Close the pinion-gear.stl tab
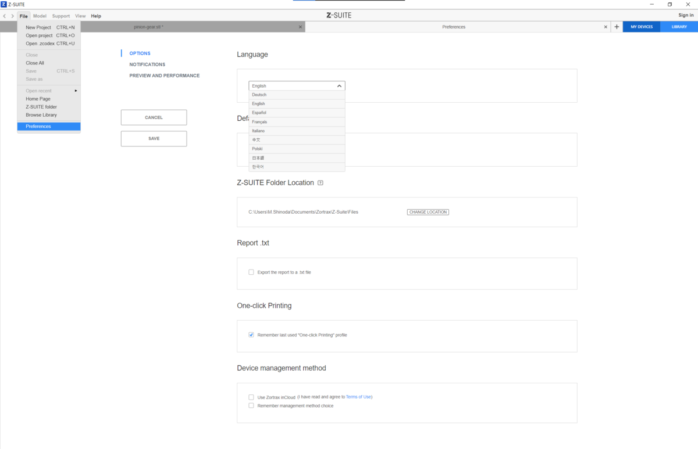 [300, 27]
